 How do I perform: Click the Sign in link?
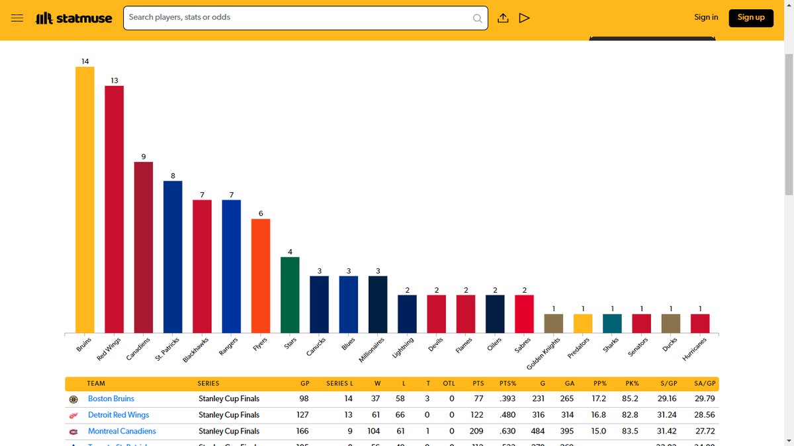tap(706, 17)
